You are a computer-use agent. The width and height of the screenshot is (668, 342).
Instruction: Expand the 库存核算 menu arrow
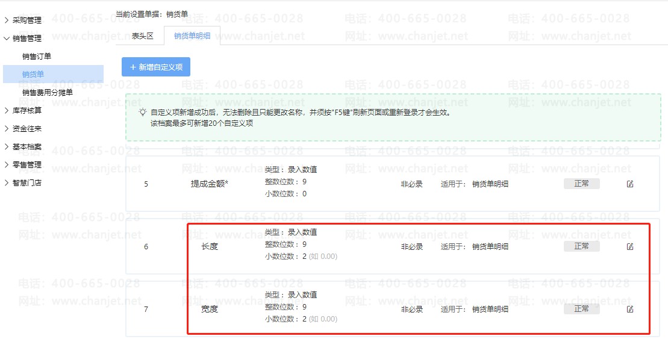point(7,111)
